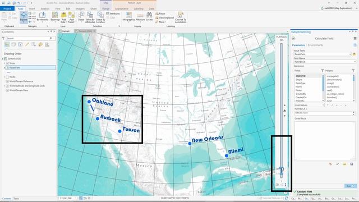Expand the Stops layer node
359x202 pixels.
coord(4,63)
